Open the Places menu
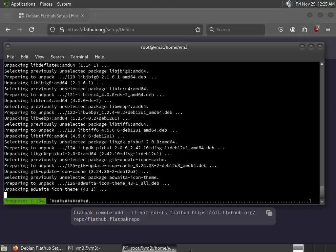 pyautogui.click(x=46, y=4)
